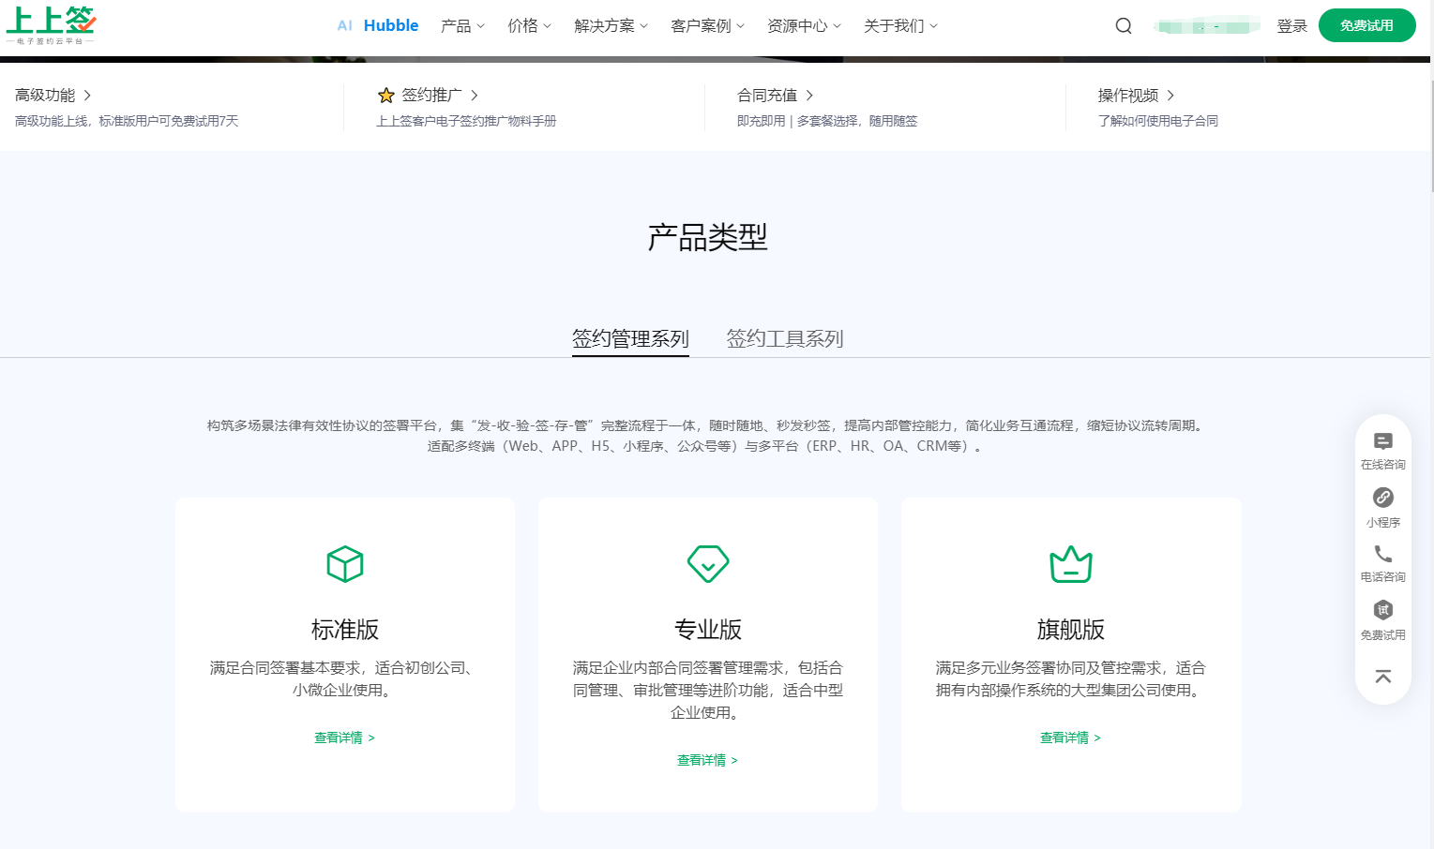This screenshot has height=849, width=1434.
Task: Switch to the 签约工具系列 tab
Action: tap(784, 338)
